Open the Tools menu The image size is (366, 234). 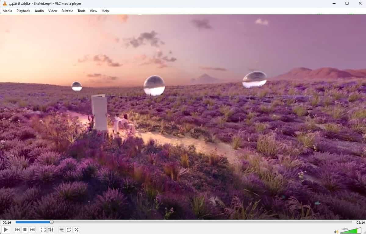click(81, 11)
